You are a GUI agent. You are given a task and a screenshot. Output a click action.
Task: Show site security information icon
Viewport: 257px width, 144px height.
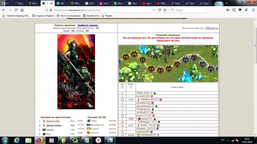tap(47, 10)
